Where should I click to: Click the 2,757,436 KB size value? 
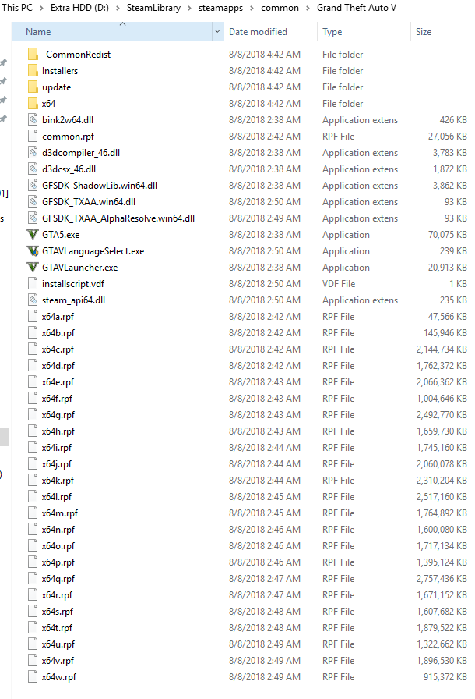442,579
